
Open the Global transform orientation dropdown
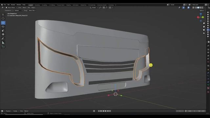click(x=94, y=8)
